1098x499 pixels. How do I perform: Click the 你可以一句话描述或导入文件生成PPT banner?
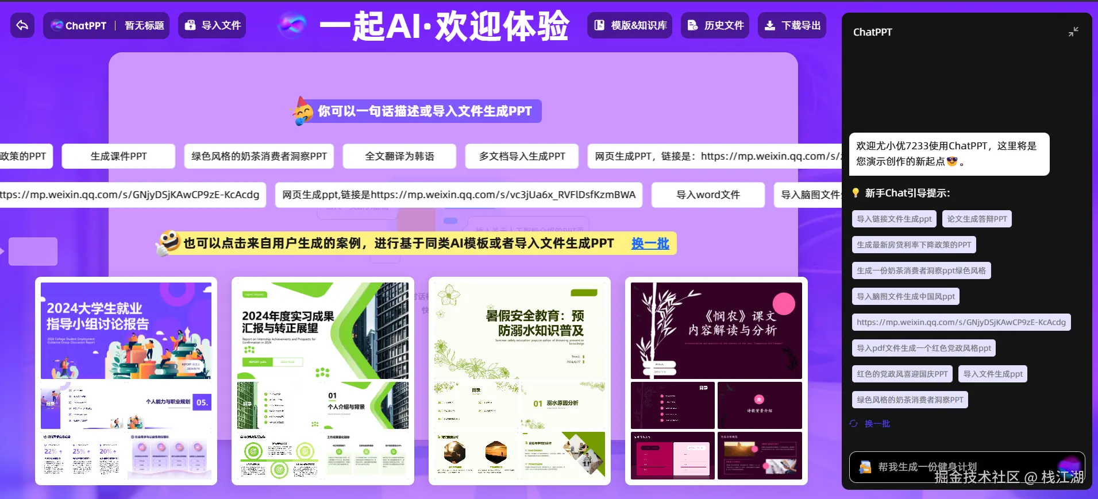418,111
